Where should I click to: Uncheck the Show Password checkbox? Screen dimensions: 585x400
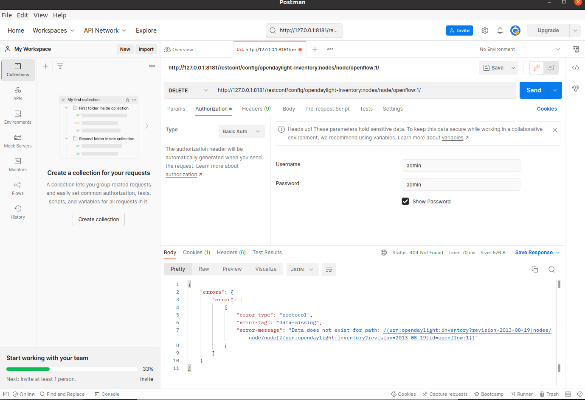coord(405,201)
